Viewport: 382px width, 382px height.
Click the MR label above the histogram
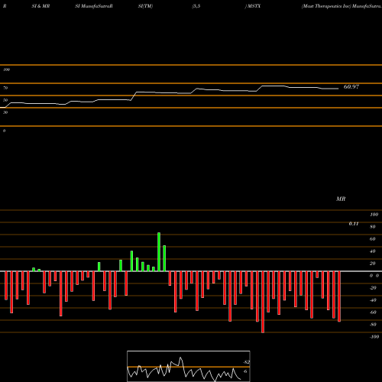tap(341, 199)
